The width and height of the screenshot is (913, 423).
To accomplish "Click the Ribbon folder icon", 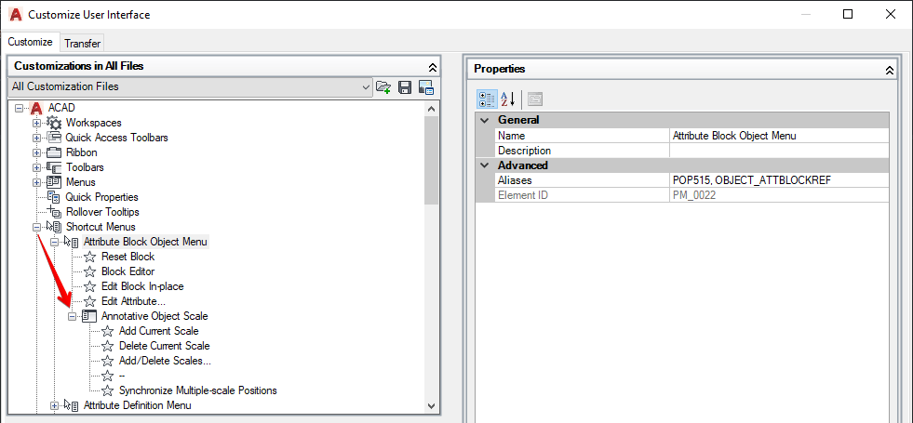I will pyautogui.click(x=54, y=152).
